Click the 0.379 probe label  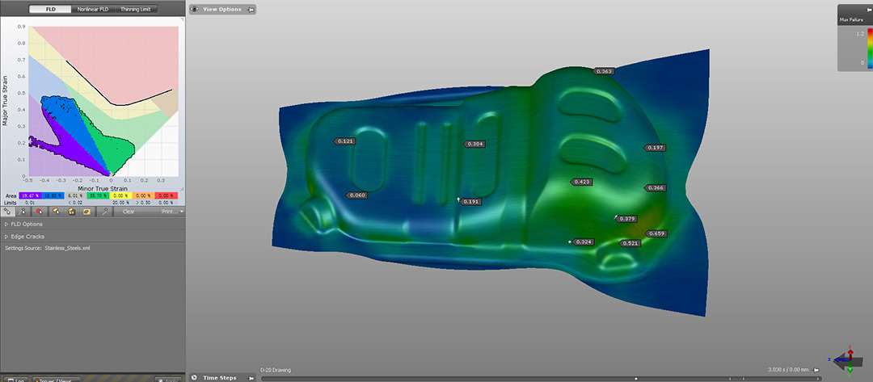click(627, 219)
